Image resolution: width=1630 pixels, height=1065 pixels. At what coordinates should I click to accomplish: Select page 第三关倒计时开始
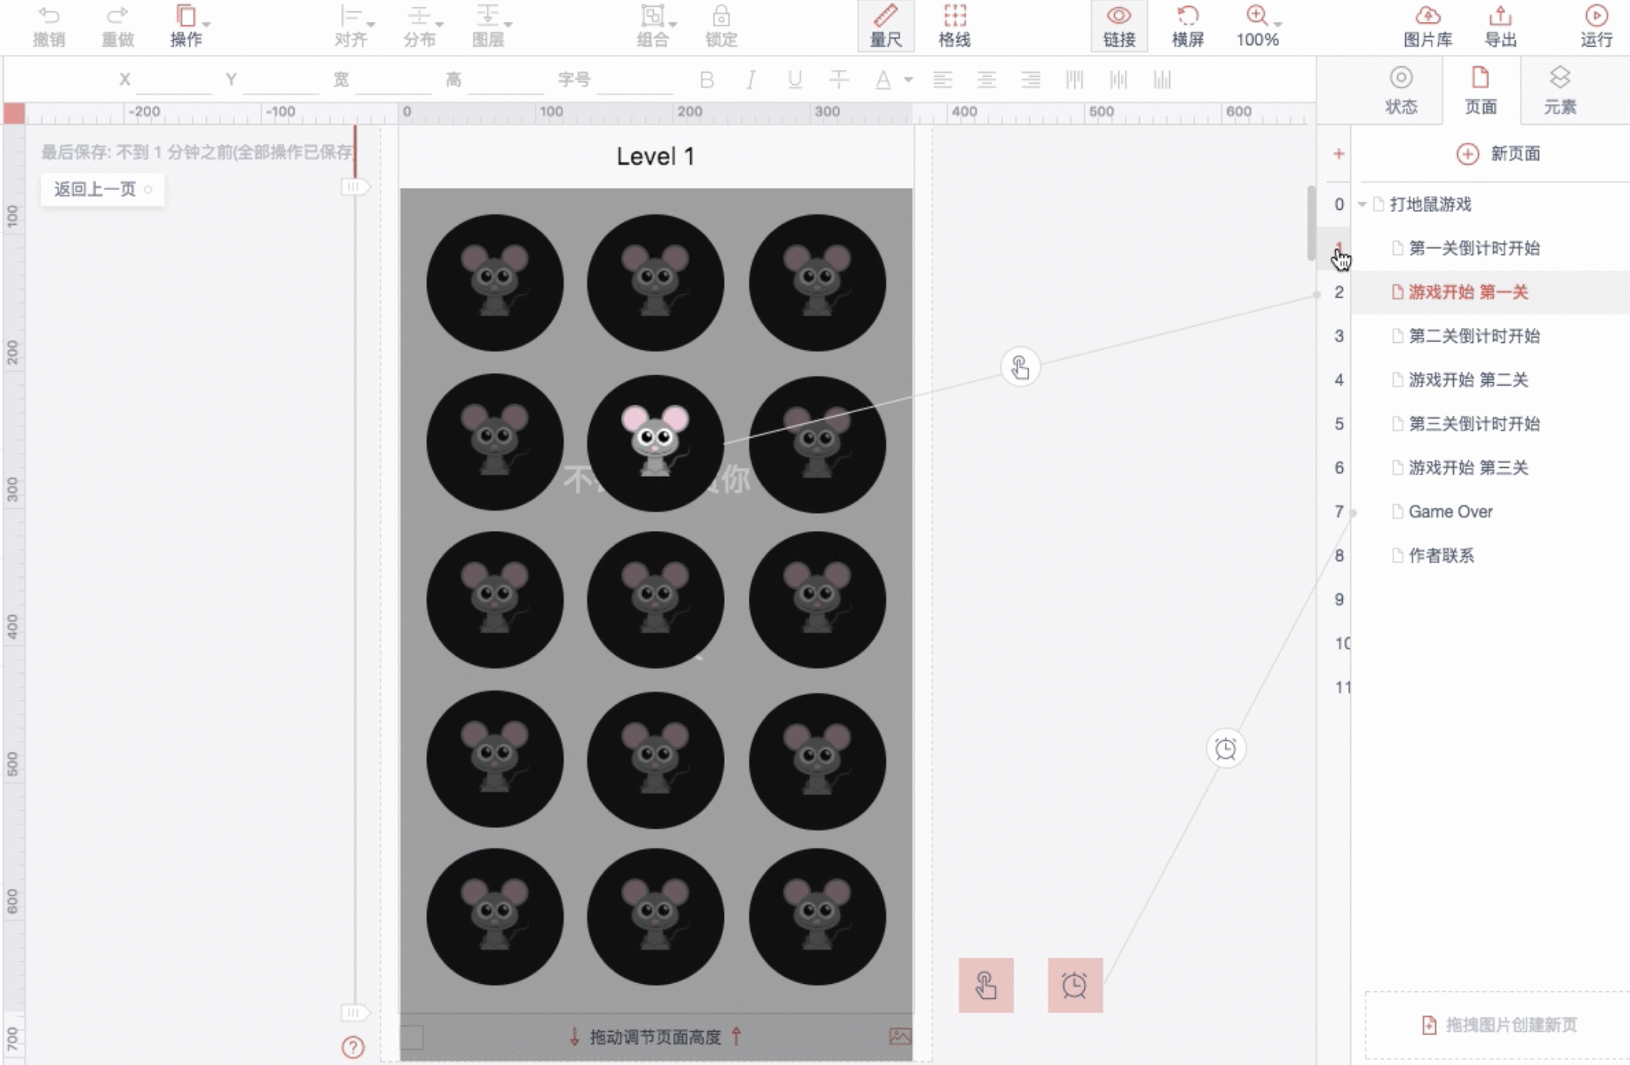tap(1490, 423)
